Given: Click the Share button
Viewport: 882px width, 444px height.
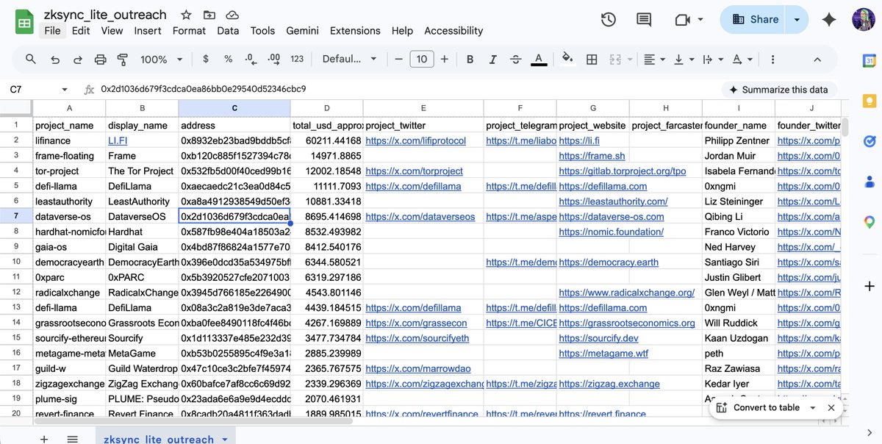Looking at the screenshot, I should tap(754, 20).
